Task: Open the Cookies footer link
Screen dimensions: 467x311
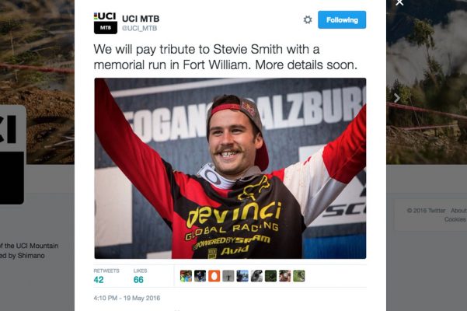Action: (455, 219)
